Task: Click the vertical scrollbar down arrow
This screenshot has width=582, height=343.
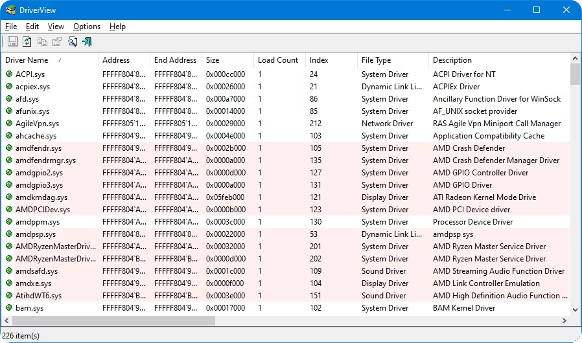Action: pyautogui.click(x=576, y=309)
